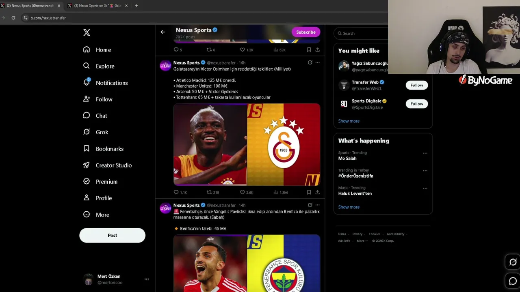Open Creator Studio
The image size is (520, 292).
107,165
